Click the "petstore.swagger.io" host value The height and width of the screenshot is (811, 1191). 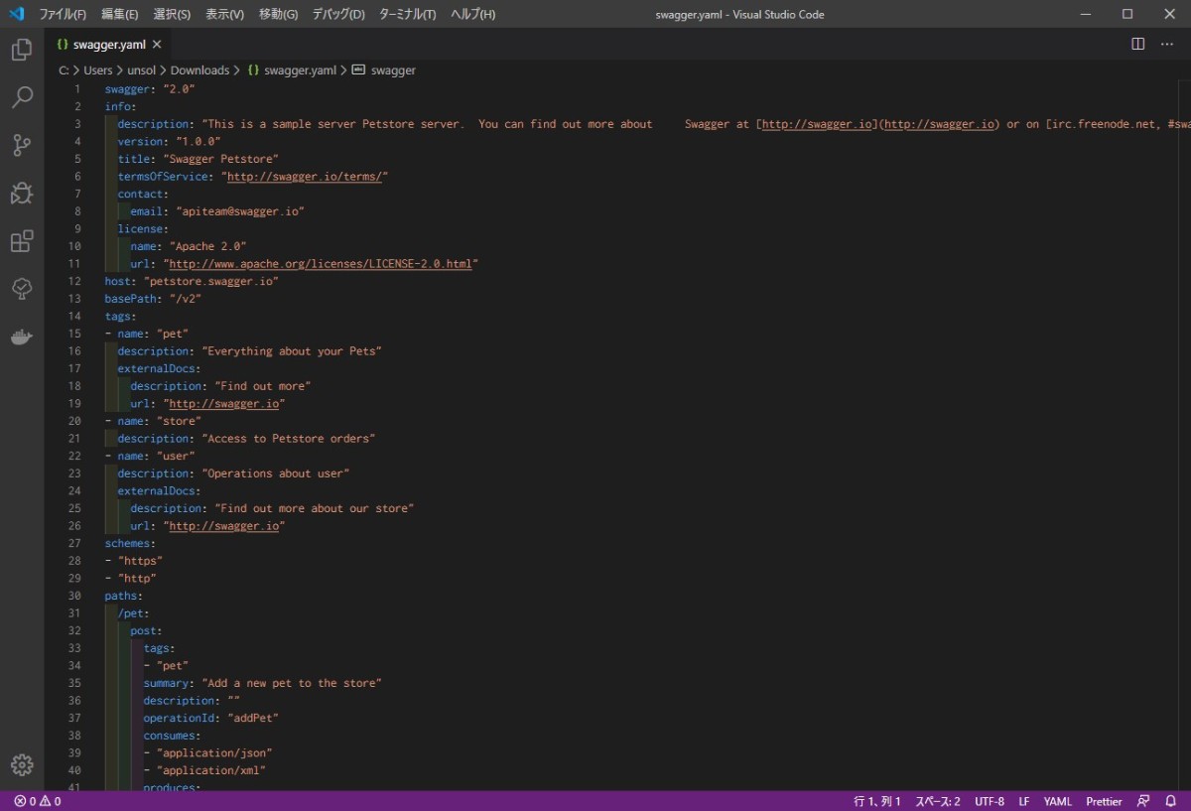pyautogui.click(x=210, y=281)
